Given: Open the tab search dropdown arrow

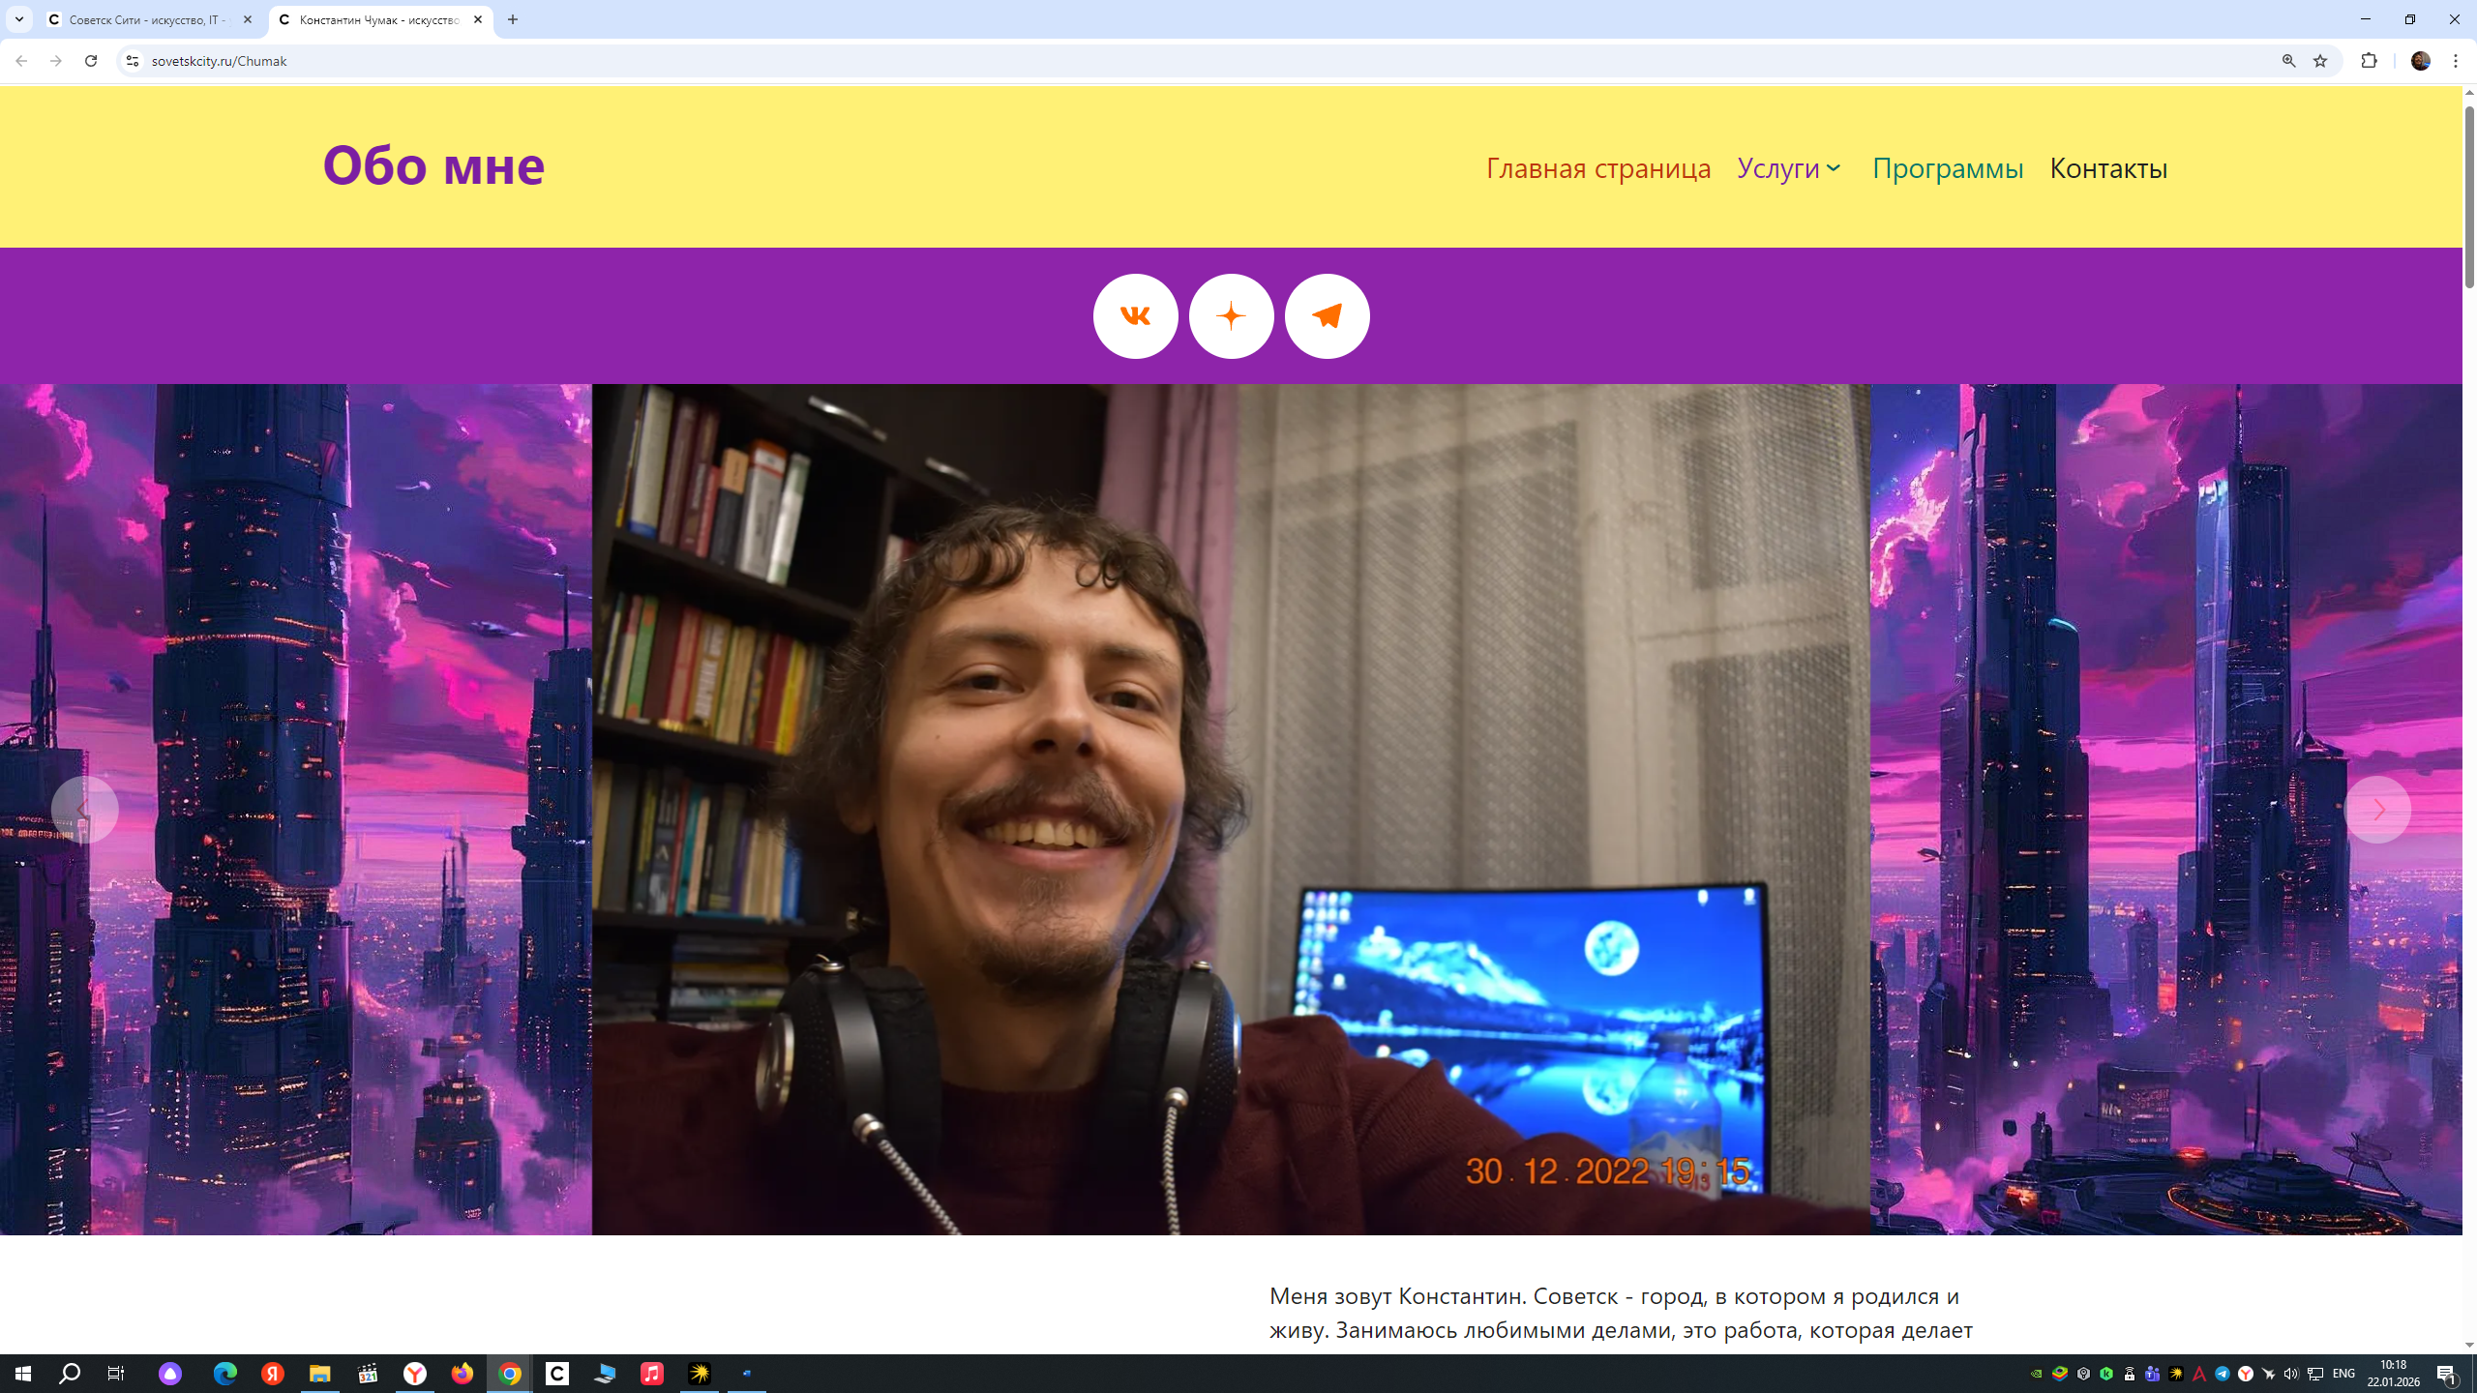Looking at the screenshot, I should point(18,19).
